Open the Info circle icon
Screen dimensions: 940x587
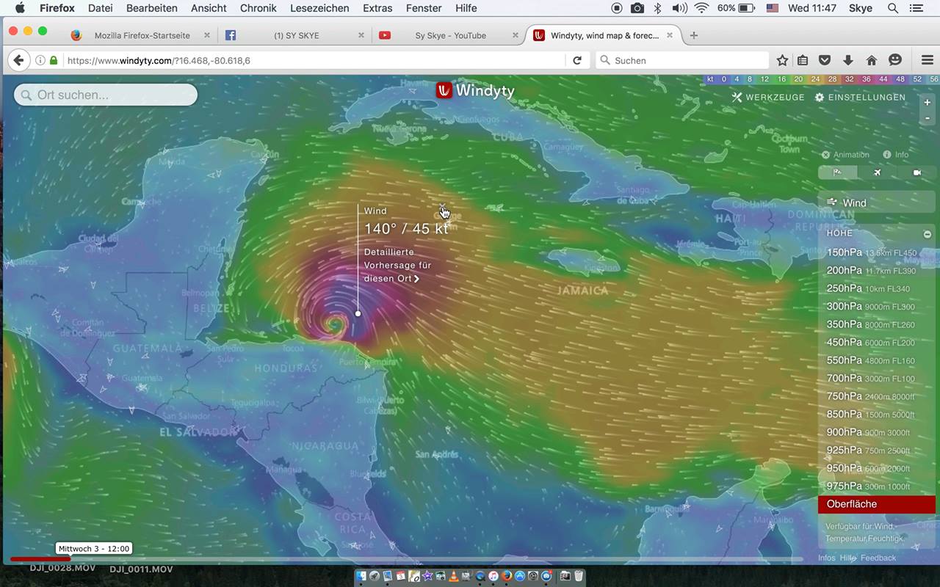(887, 155)
